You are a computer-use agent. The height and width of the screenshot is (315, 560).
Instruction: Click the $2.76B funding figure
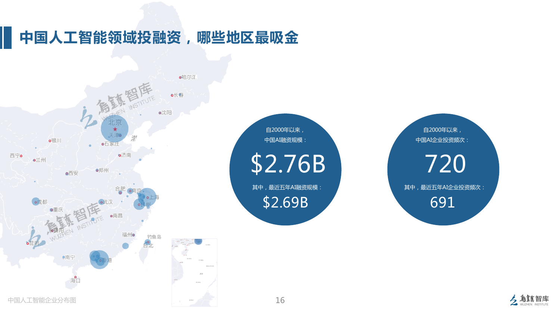point(288,164)
